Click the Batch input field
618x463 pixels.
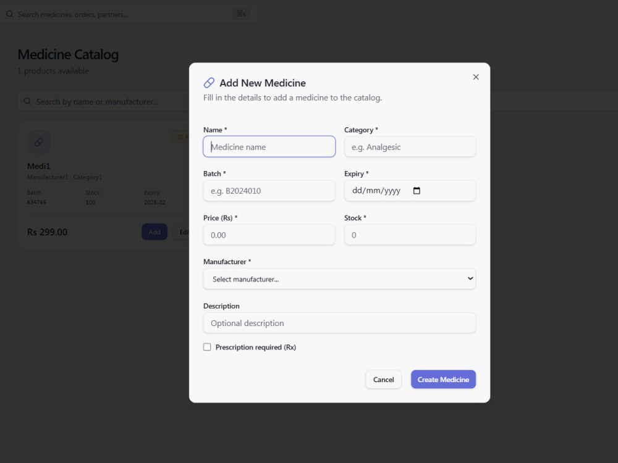pyautogui.click(x=269, y=191)
